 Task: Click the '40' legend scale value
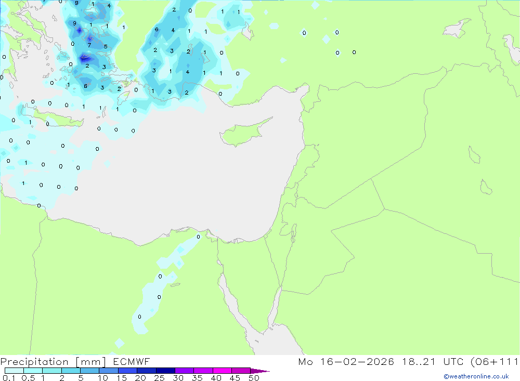216,378
